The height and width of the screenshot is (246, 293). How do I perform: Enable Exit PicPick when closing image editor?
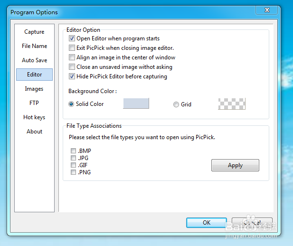click(72, 48)
